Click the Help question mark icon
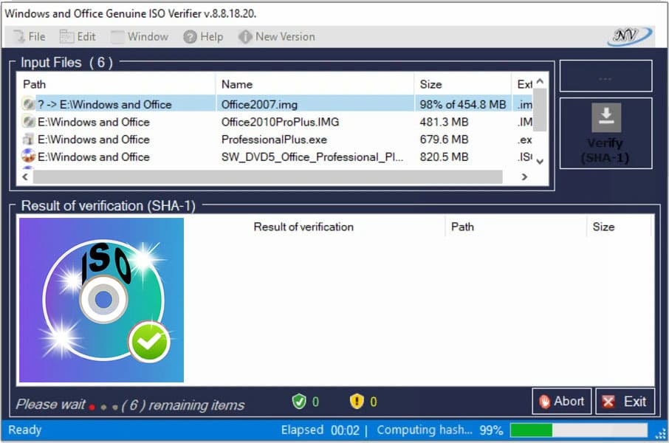The height and width of the screenshot is (443, 669). click(190, 37)
